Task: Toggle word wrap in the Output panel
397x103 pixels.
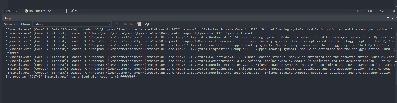Action: click(147, 24)
